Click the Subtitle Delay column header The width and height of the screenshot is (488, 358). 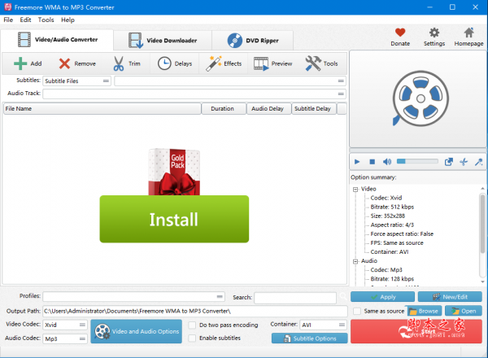pos(314,109)
